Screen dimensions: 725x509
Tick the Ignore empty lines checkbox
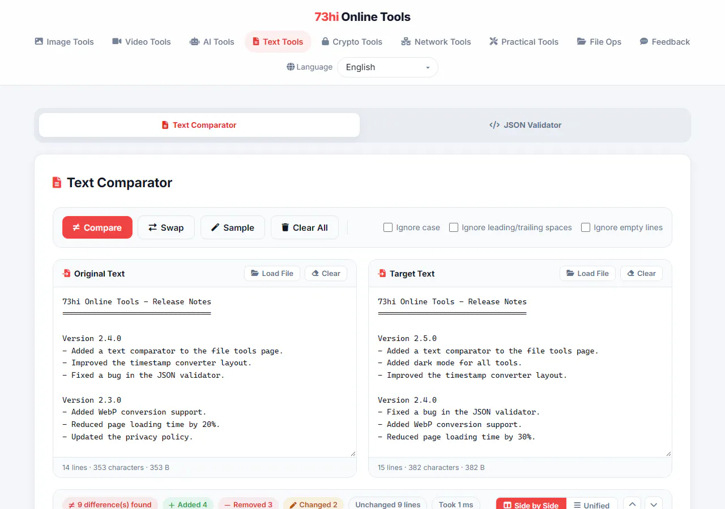(x=586, y=227)
